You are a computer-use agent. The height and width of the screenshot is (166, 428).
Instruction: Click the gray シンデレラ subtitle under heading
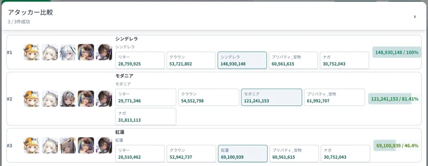click(125, 47)
